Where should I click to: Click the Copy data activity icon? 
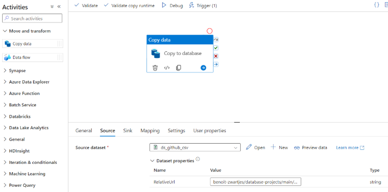(x=7, y=44)
